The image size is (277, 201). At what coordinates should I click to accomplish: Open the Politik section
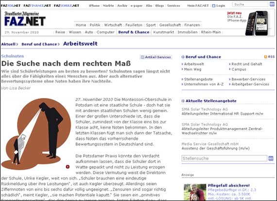click(x=95, y=25)
